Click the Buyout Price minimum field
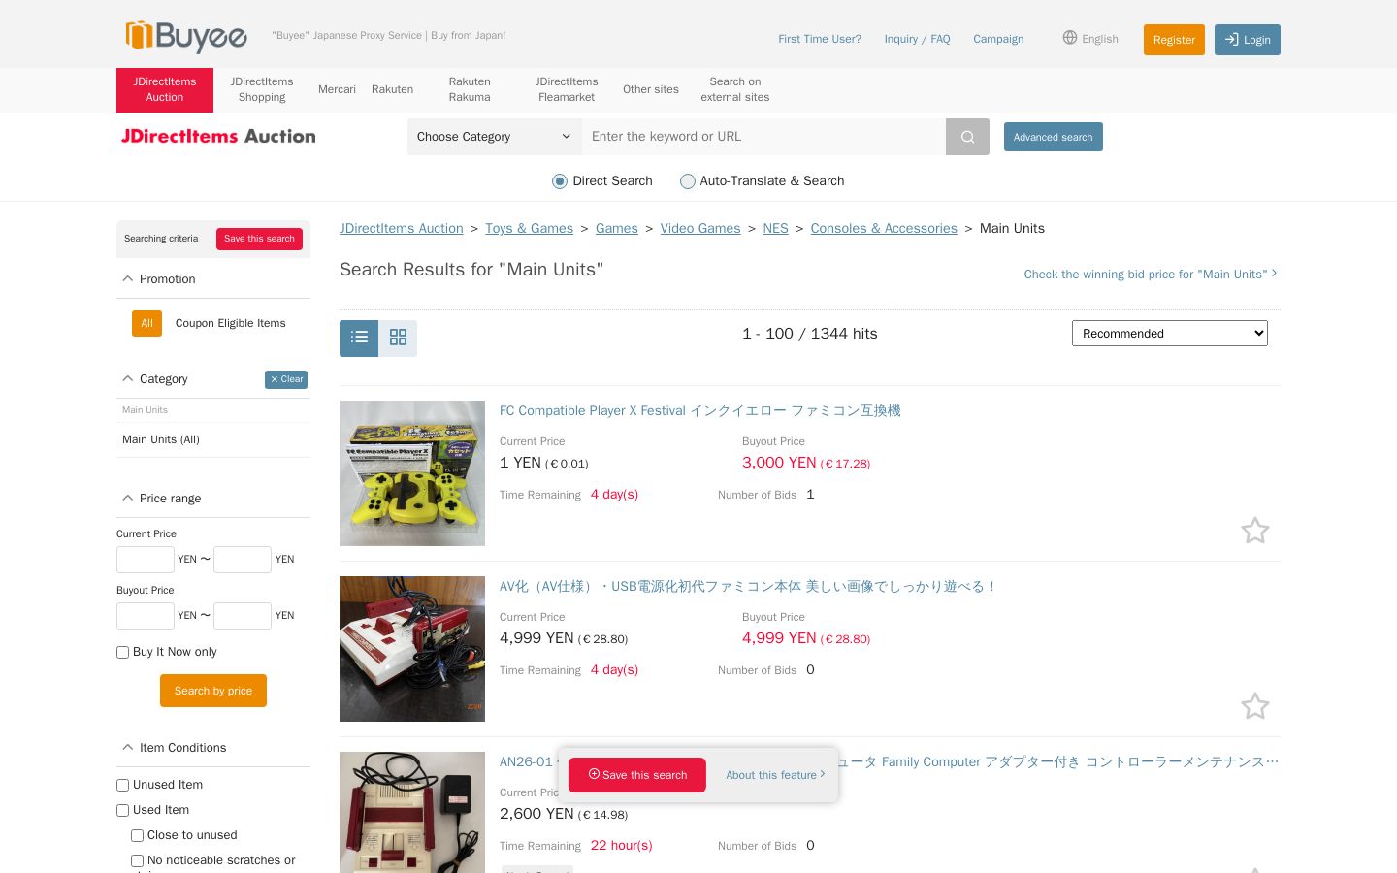Image resolution: width=1397 pixels, height=873 pixels. [146, 616]
